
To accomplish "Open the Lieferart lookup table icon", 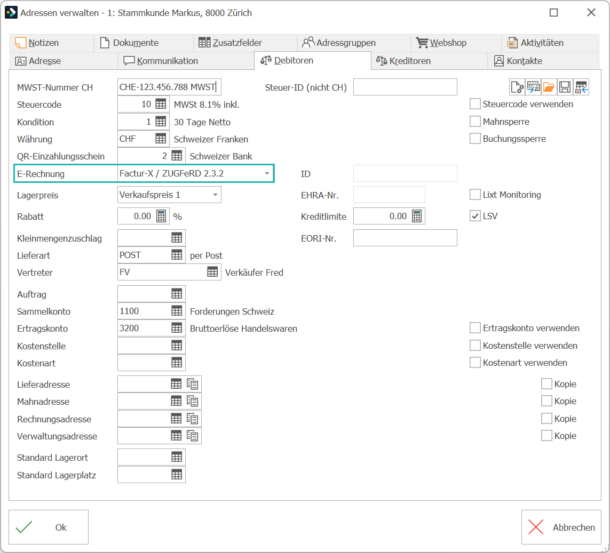I will 177,255.
